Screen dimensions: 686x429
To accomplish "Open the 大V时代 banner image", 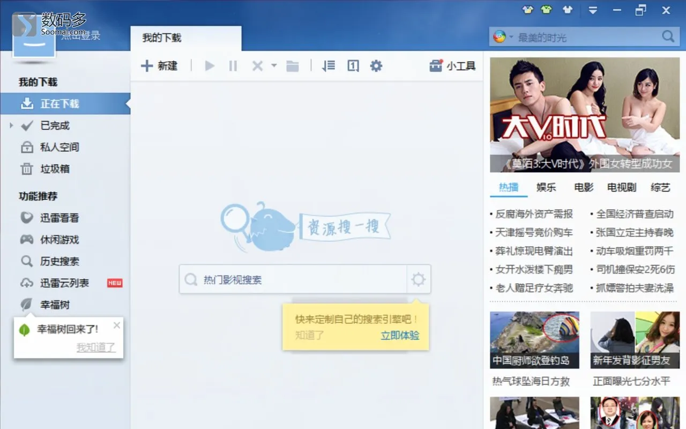I will pos(585,115).
